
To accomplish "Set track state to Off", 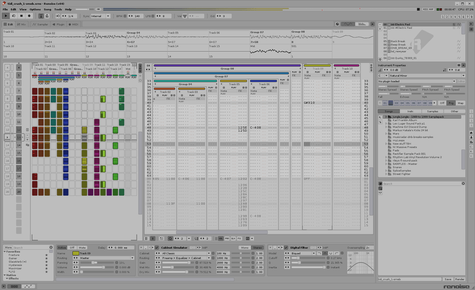I will (x=72, y=248).
